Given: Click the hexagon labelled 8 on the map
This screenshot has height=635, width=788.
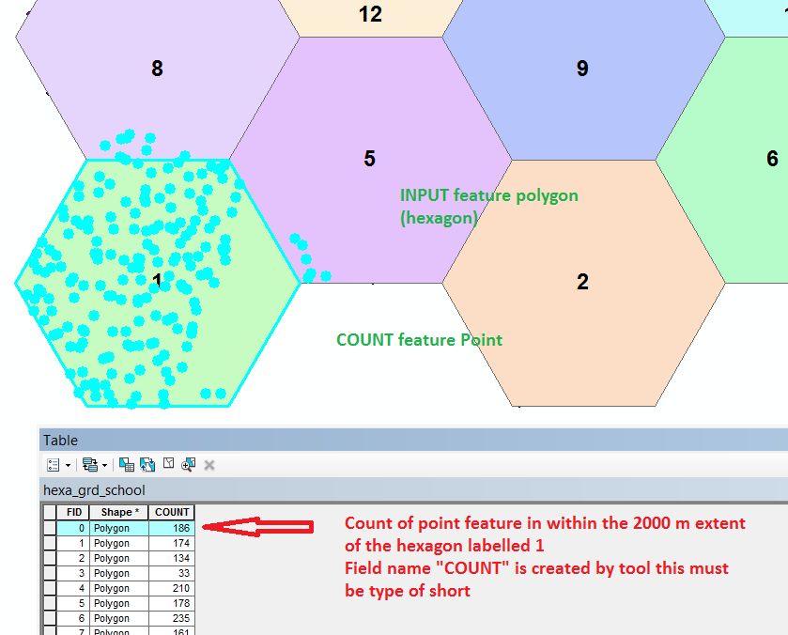Looking at the screenshot, I should [x=157, y=81].
